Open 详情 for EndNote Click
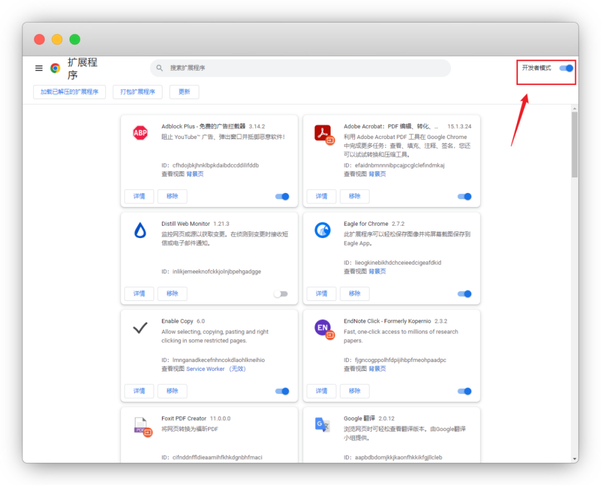Screen dimensions: 601x485 pos(322,391)
